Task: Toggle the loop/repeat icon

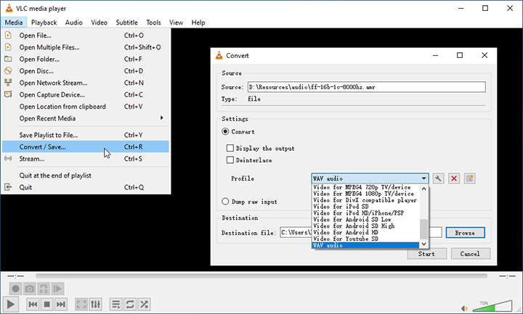Action: (x=130, y=304)
